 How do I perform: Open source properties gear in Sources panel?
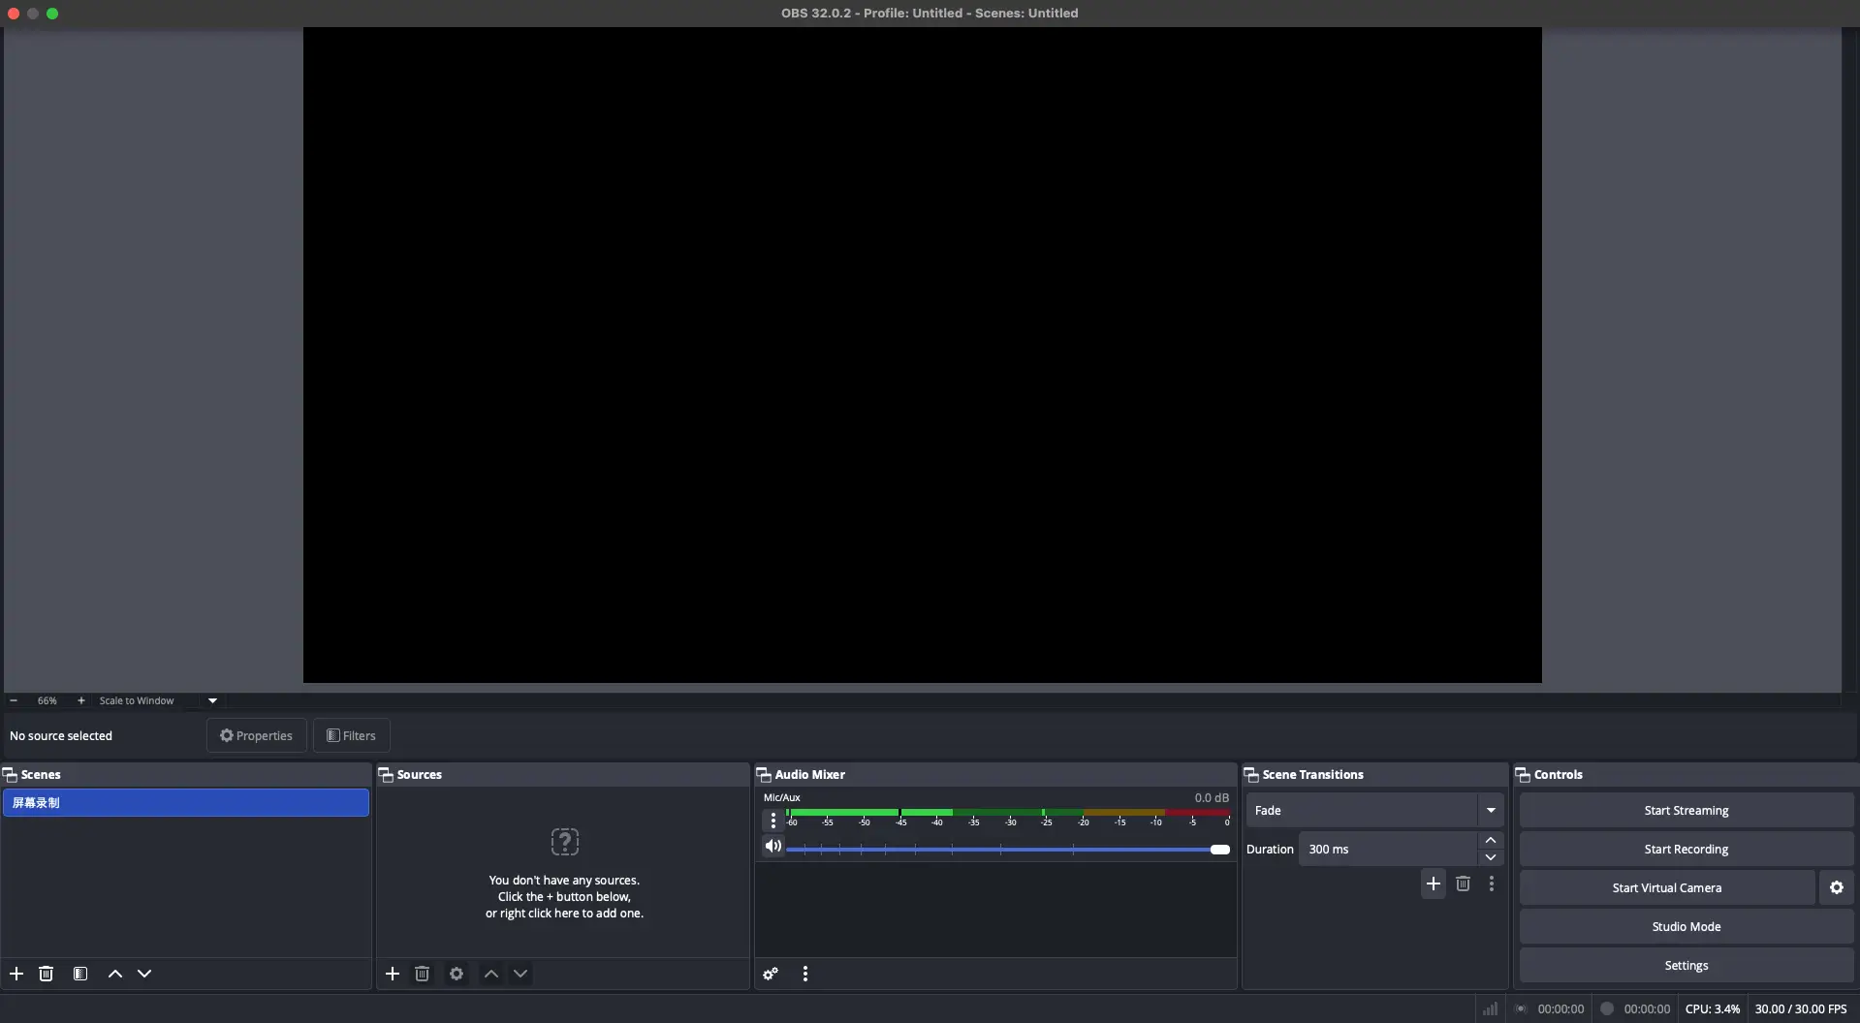click(457, 974)
